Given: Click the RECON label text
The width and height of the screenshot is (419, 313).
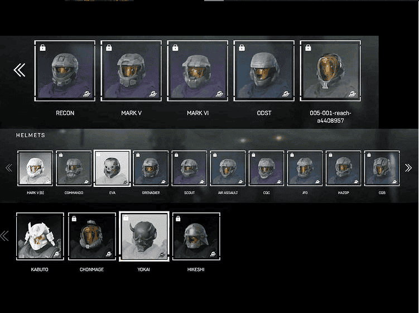Looking at the screenshot, I should coord(65,113).
